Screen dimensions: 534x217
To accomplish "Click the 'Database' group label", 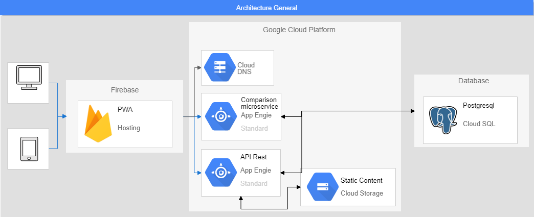I will [x=473, y=81].
